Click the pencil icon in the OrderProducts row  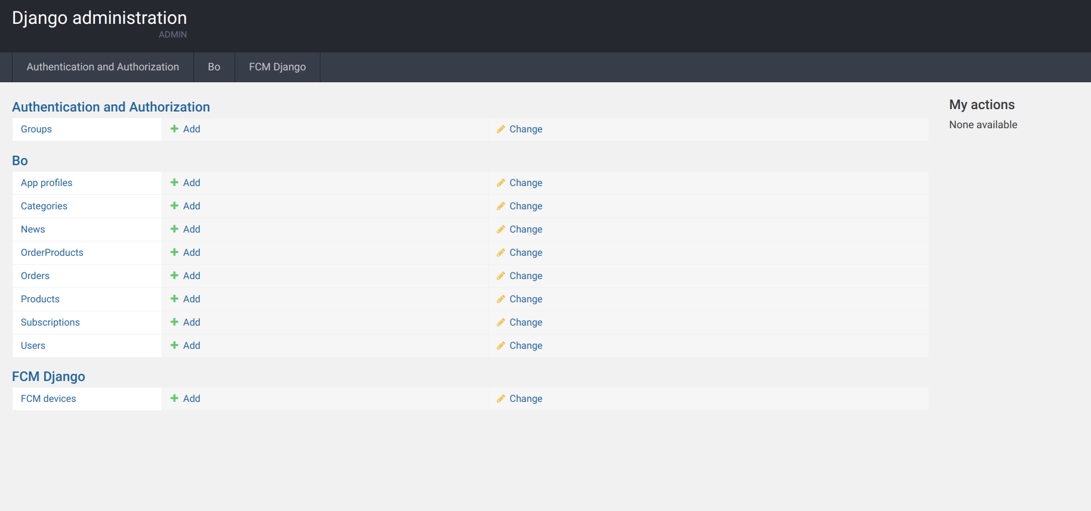[501, 253]
